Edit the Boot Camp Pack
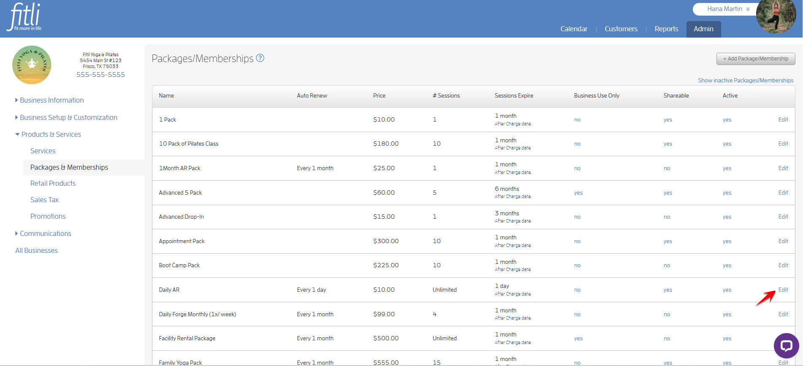The height and width of the screenshot is (366, 803). (783, 265)
